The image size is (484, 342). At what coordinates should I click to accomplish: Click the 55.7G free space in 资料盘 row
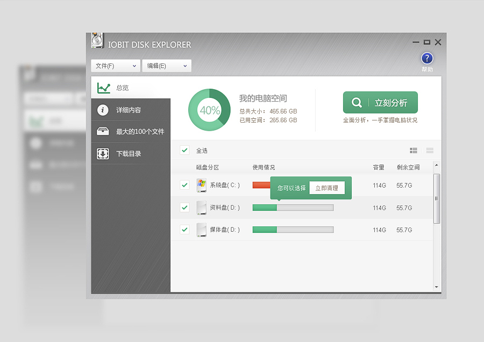coord(404,208)
